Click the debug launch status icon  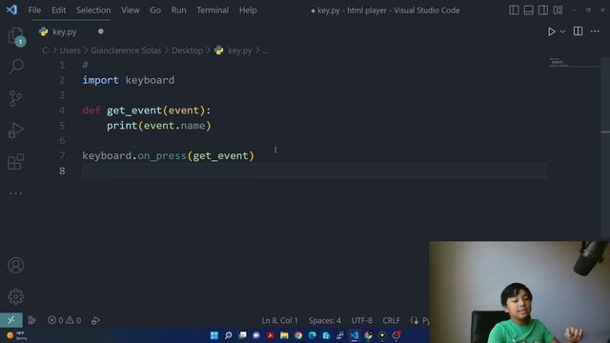point(95,320)
